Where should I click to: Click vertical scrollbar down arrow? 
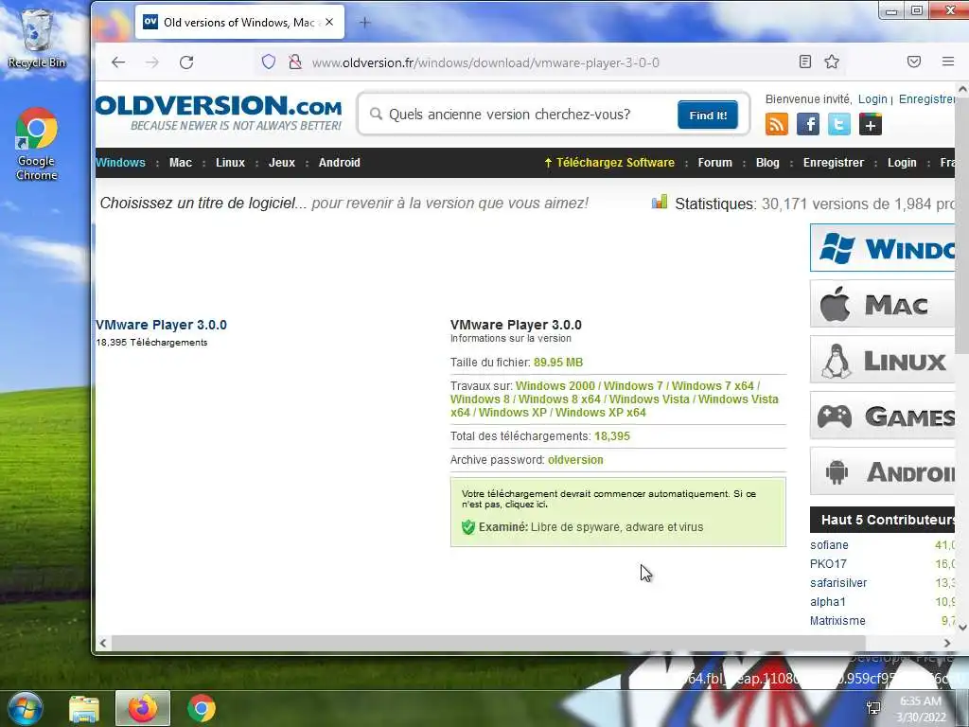click(962, 627)
